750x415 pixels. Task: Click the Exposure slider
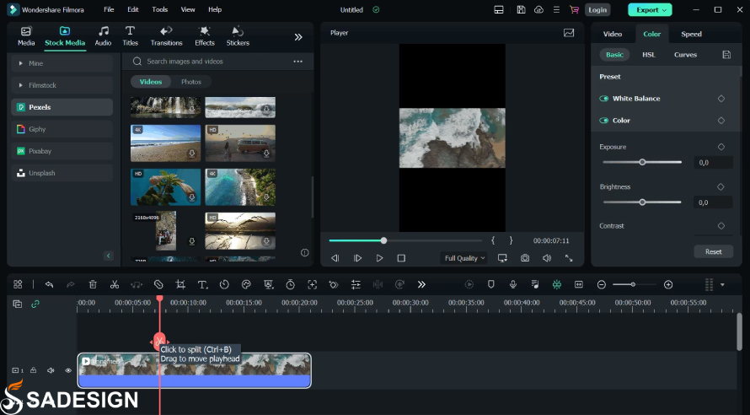click(x=642, y=162)
